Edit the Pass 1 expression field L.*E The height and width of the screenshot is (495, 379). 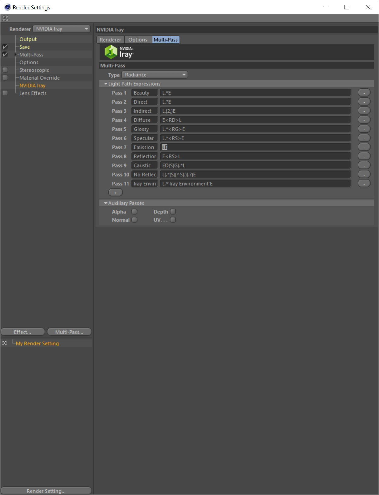click(x=256, y=93)
